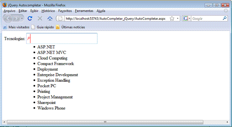This screenshot has width=232, height=127.
Task: Select ASP.NET suggestion
Action: (x=46, y=47)
